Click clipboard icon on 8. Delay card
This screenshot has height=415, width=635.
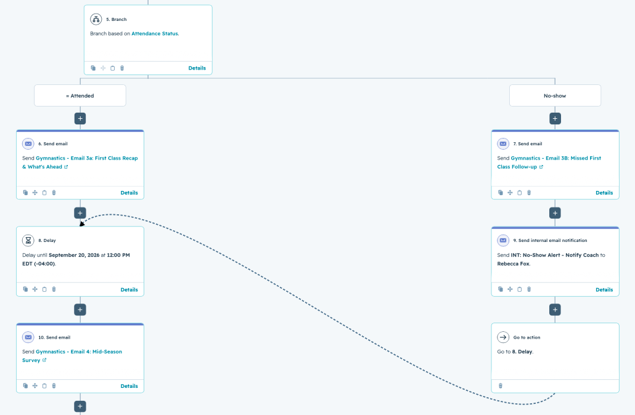tap(44, 289)
